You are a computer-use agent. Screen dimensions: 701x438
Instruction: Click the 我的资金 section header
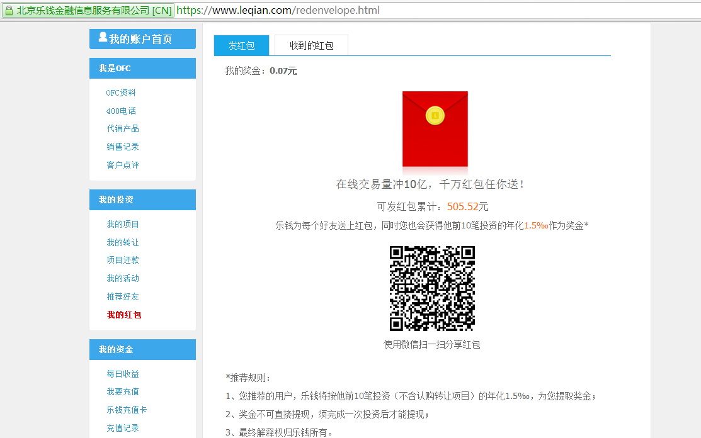click(x=142, y=350)
